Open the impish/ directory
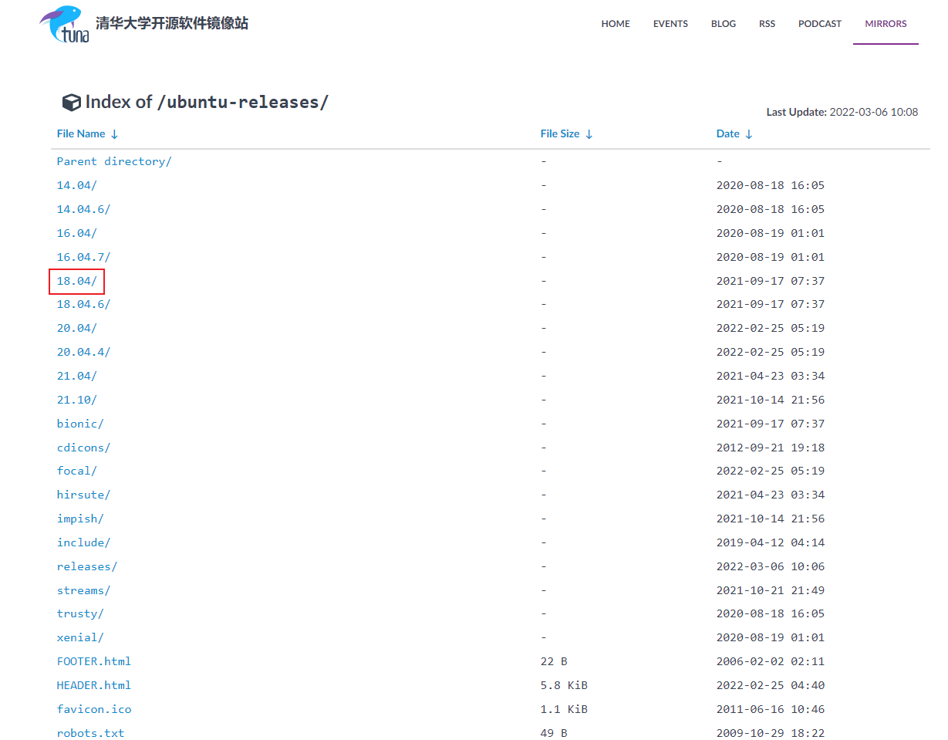948x740 pixels. tap(80, 519)
